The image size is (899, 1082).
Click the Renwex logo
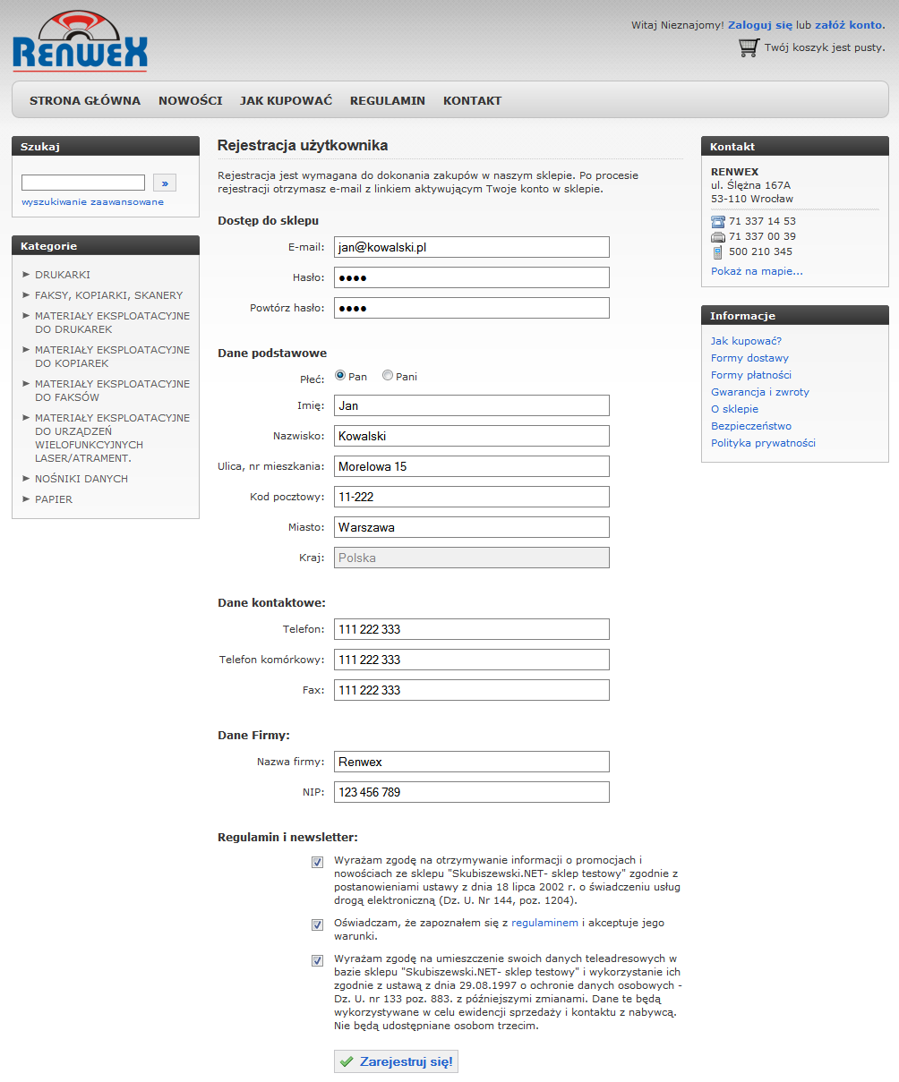coord(80,40)
